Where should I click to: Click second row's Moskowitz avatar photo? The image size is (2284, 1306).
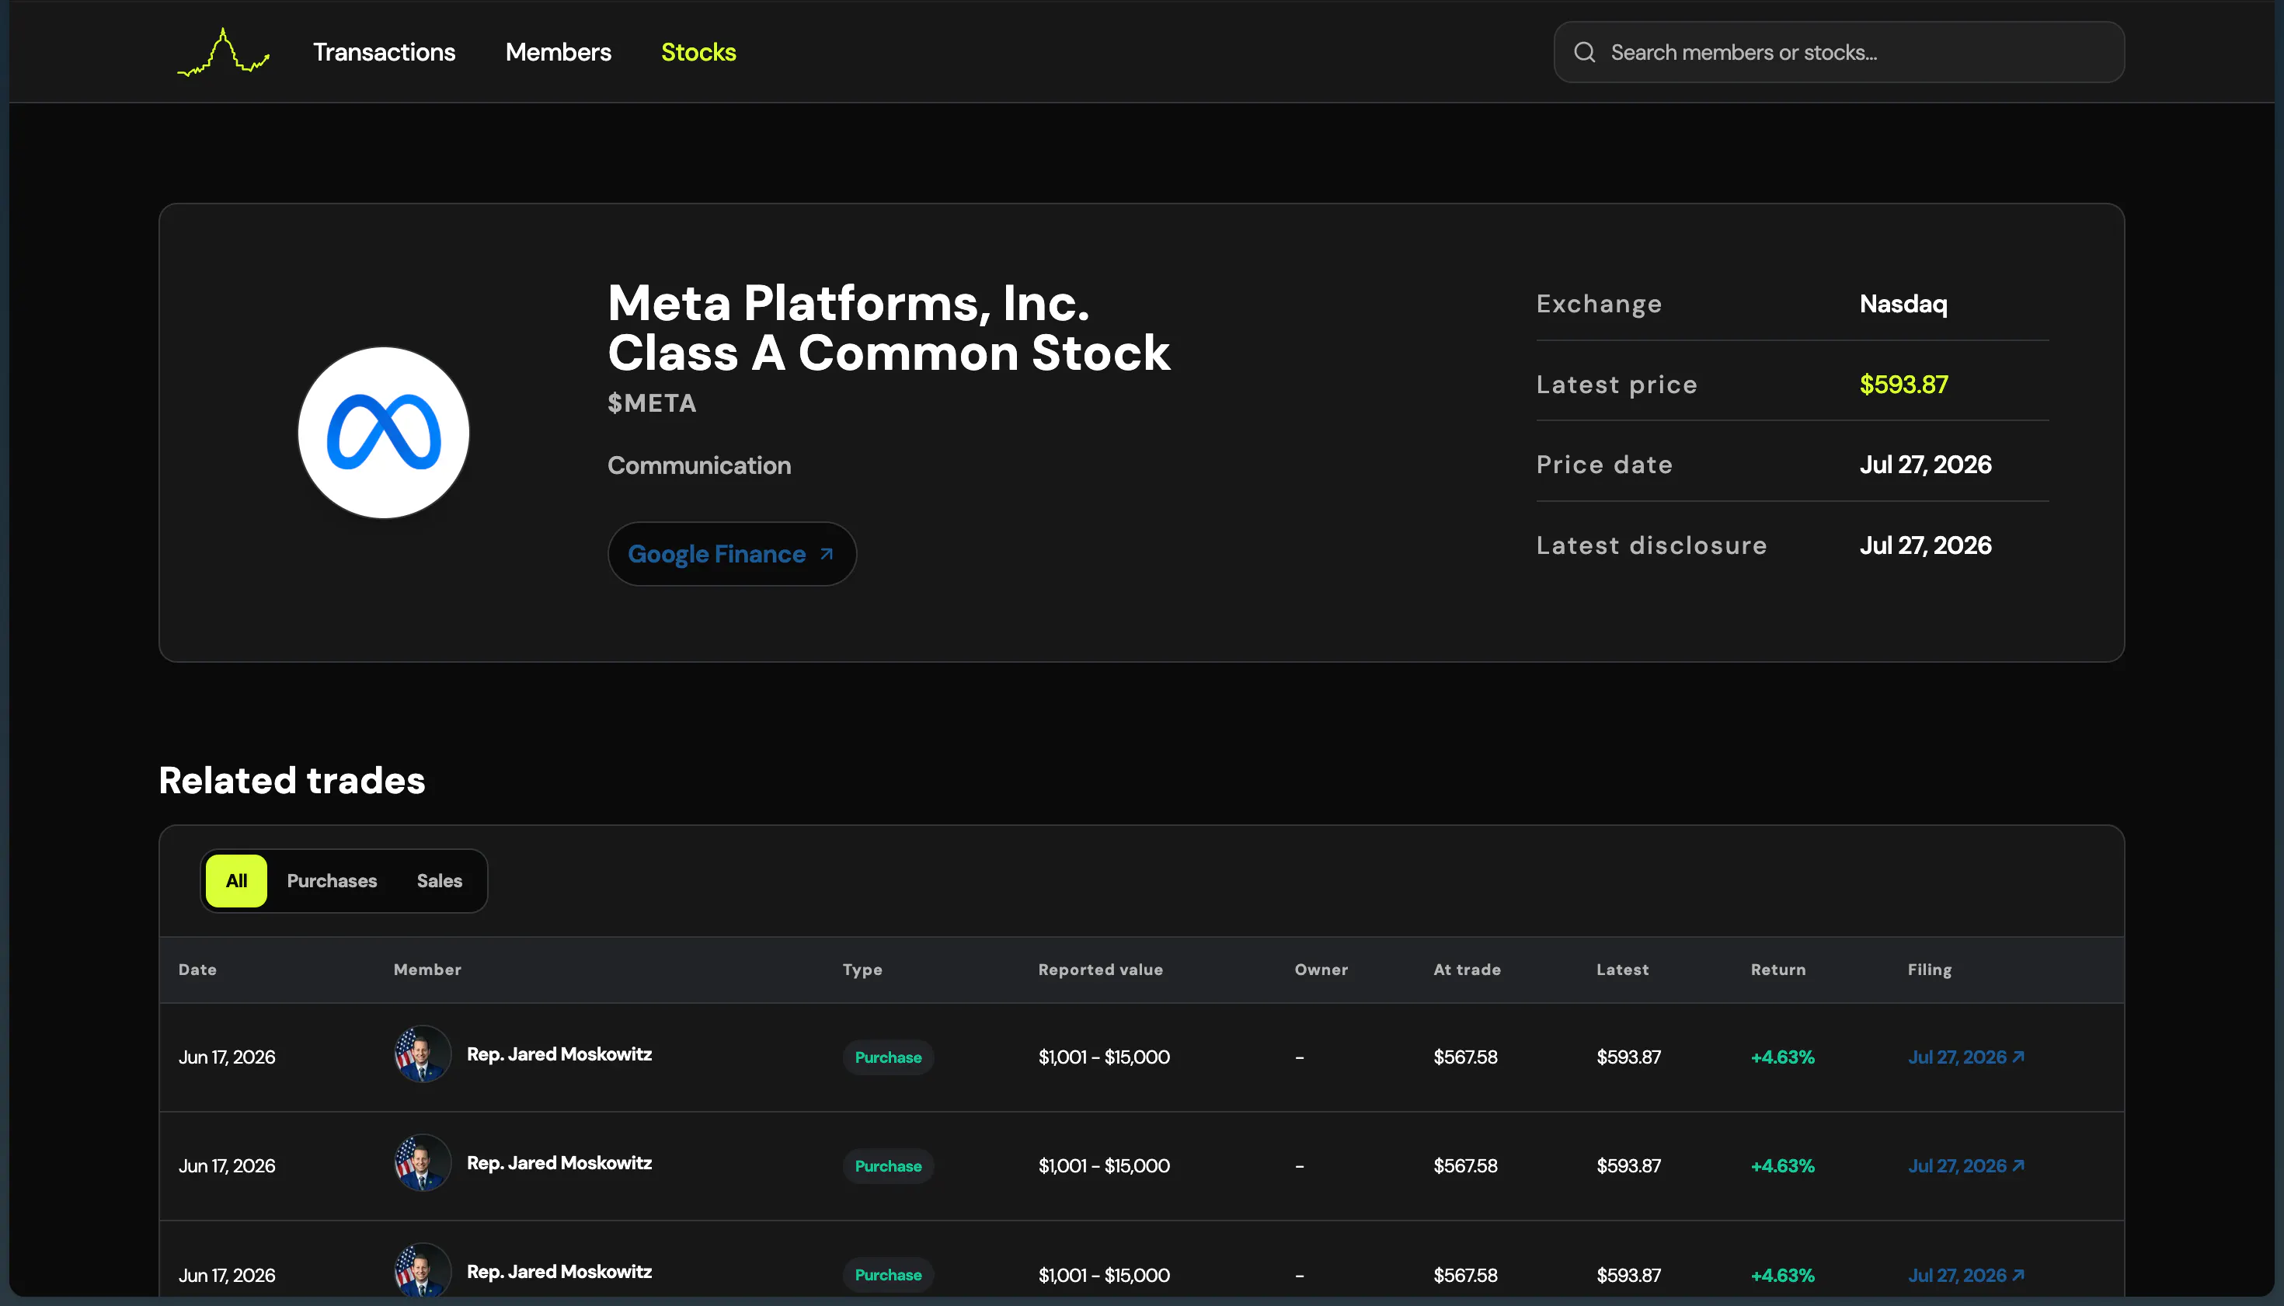(423, 1162)
